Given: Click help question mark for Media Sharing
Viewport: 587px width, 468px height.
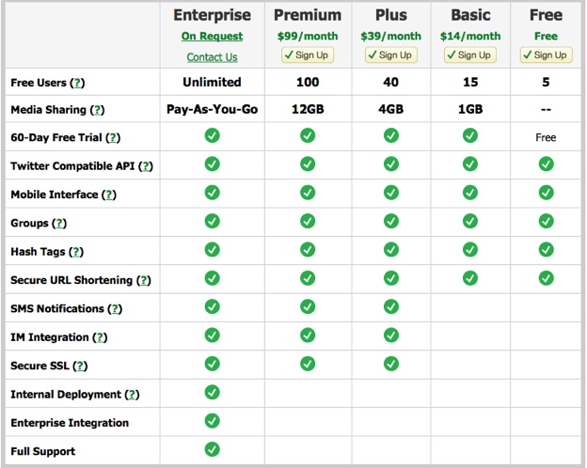Looking at the screenshot, I should point(99,110).
